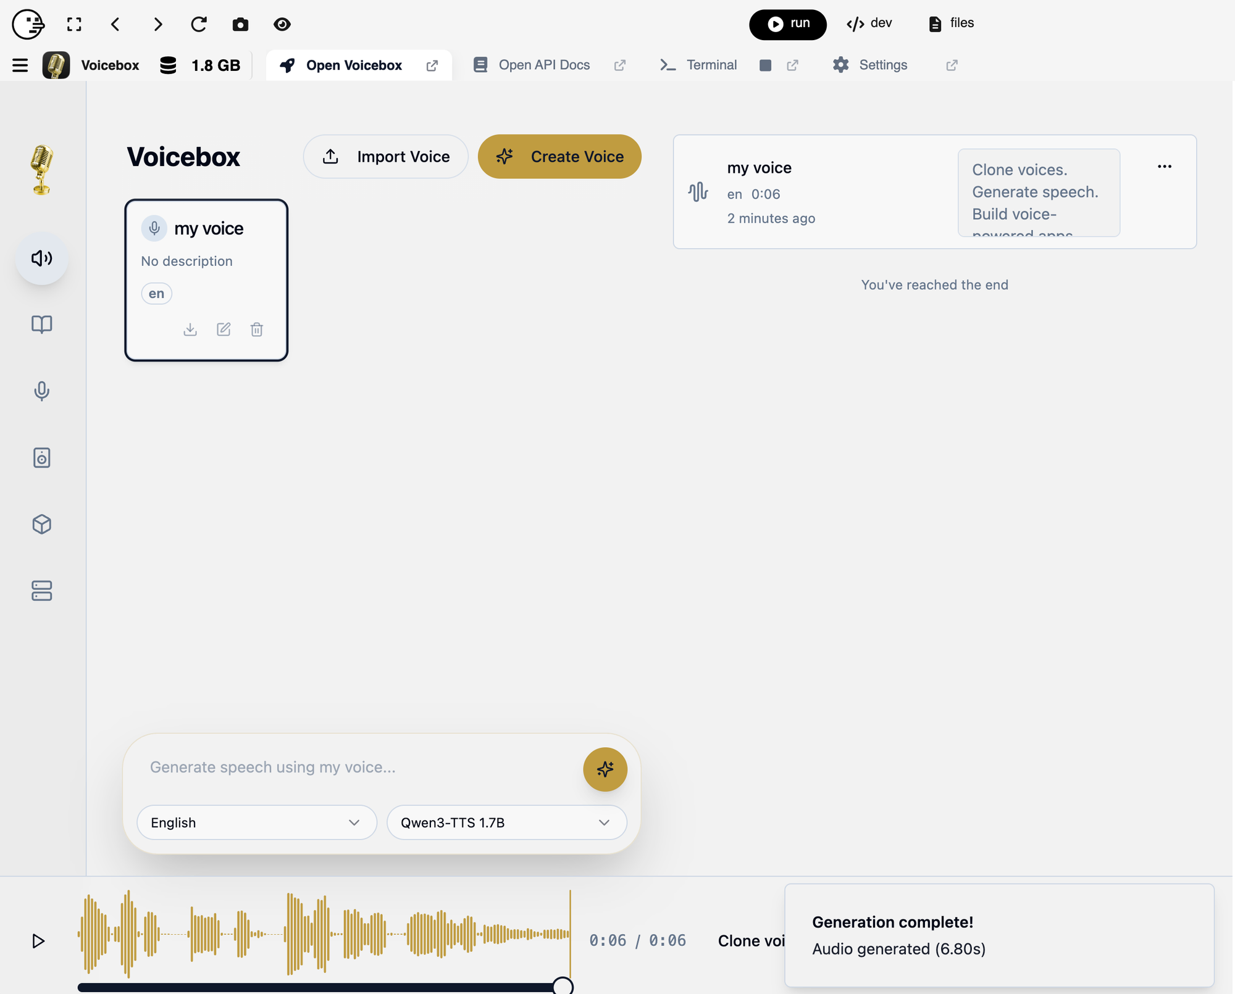Toggle the eye preview icon in top toolbar
Viewport: 1235px width, 994px height.
(282, 24)
